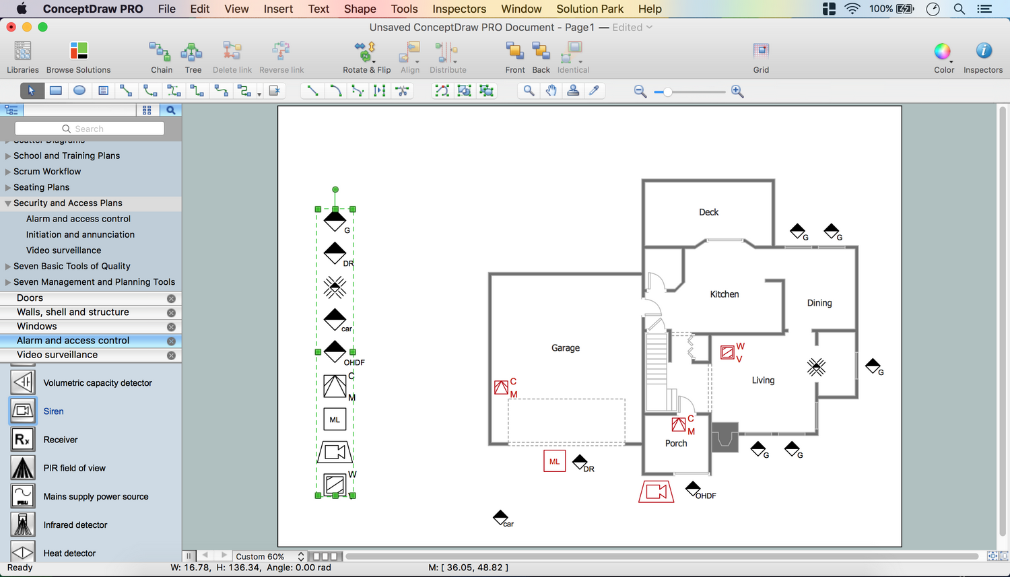Open the Doors library header

tap(91, 298)
